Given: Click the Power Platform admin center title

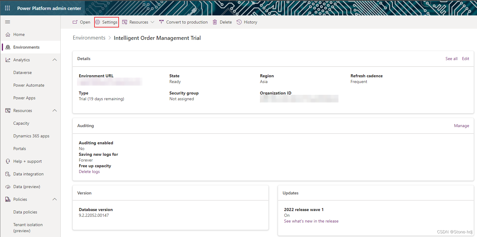Looking at the screenshot, I should [x=49, y=8].
